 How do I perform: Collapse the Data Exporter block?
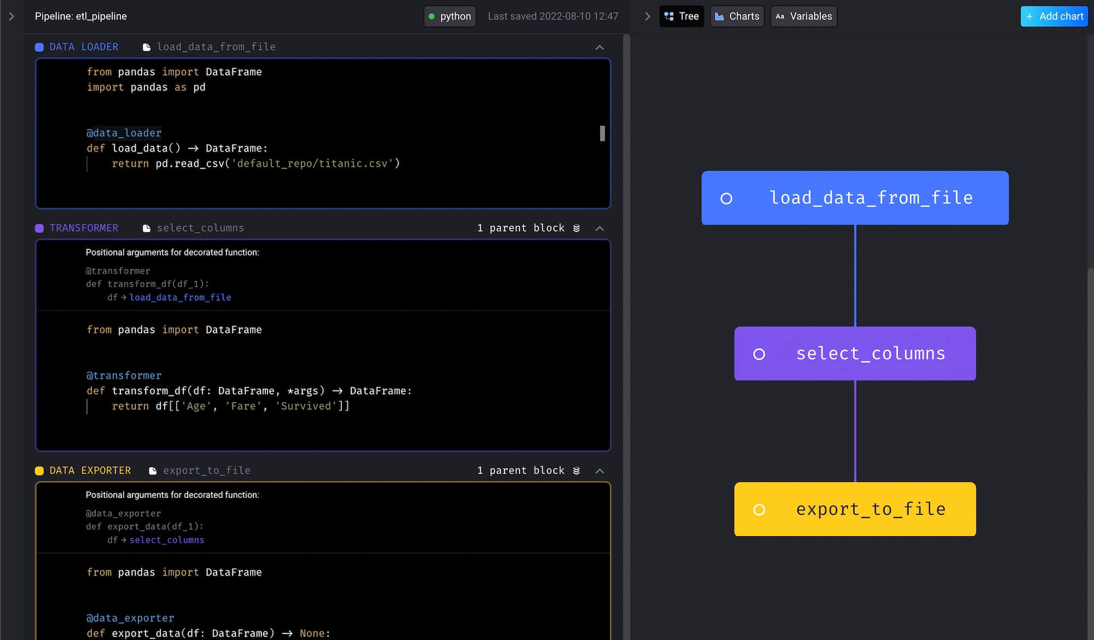point(600,471)
